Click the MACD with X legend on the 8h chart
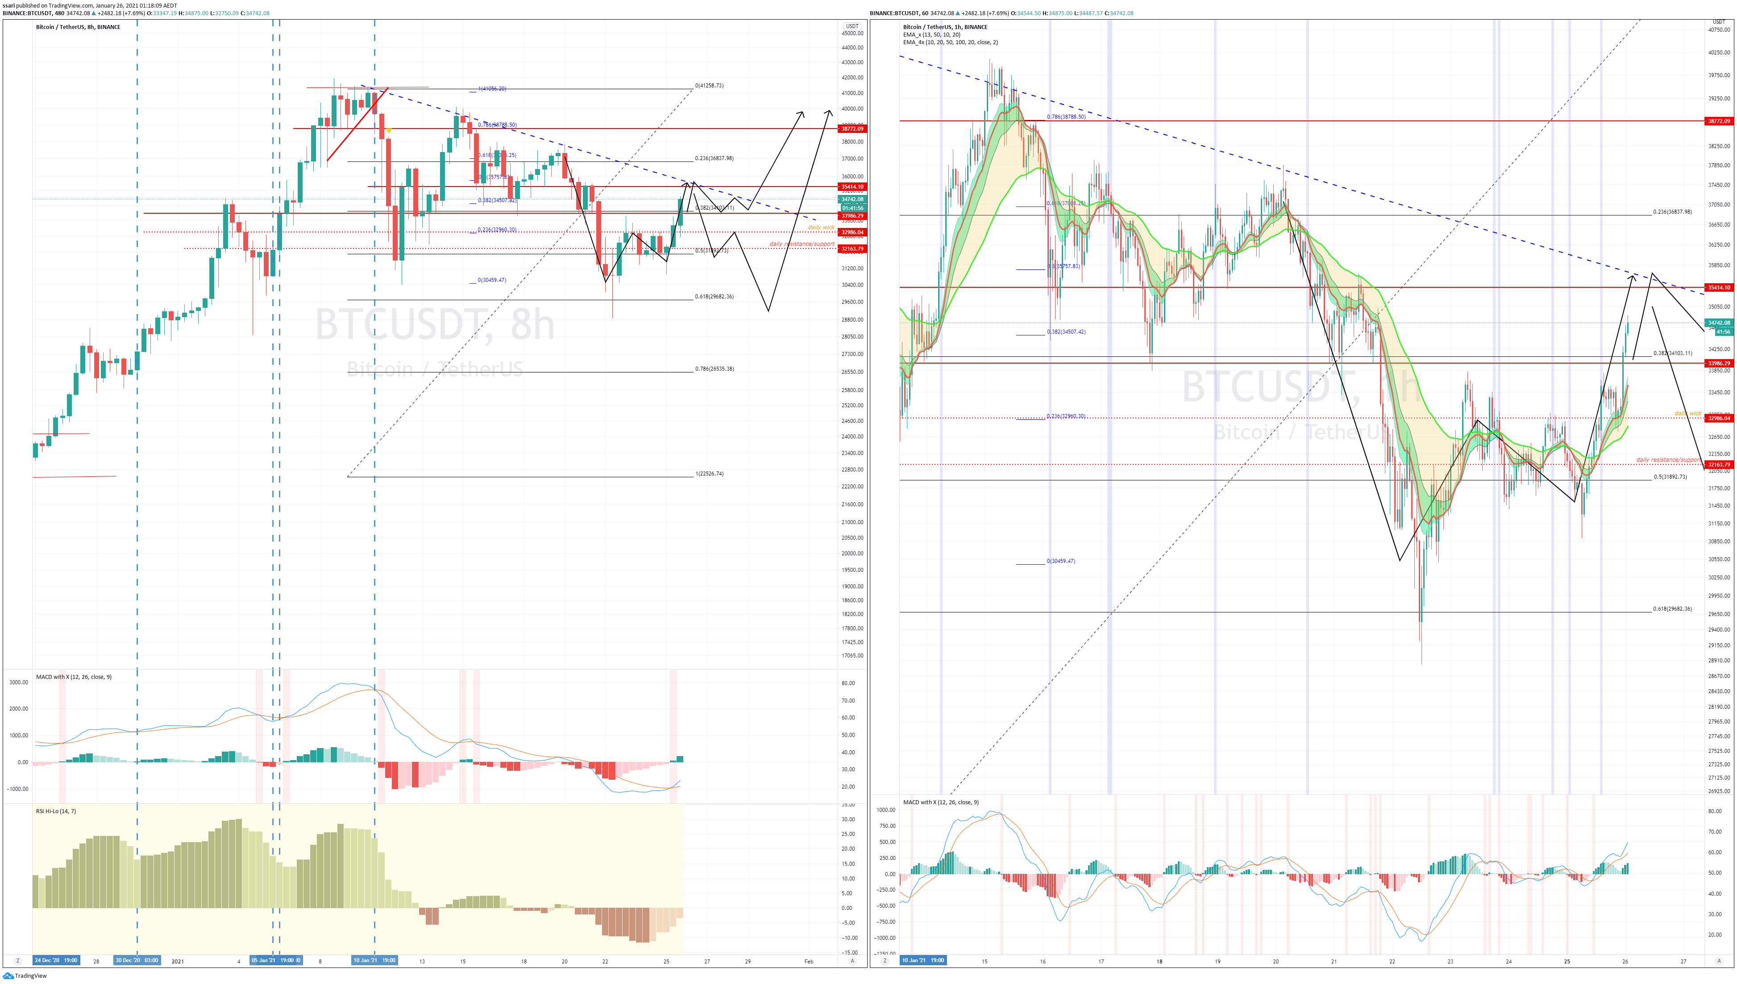1737x984 pixels. click(x=74, y=677)
